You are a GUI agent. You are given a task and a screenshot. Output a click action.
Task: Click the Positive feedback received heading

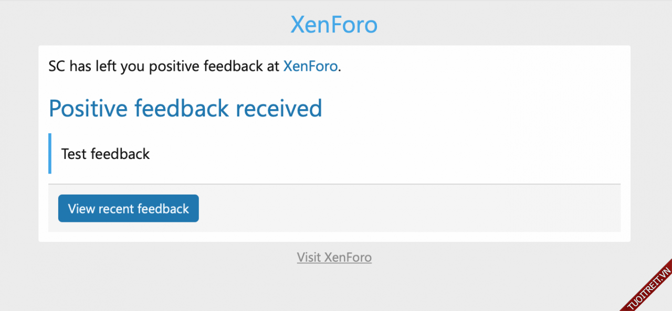[185, 108]
